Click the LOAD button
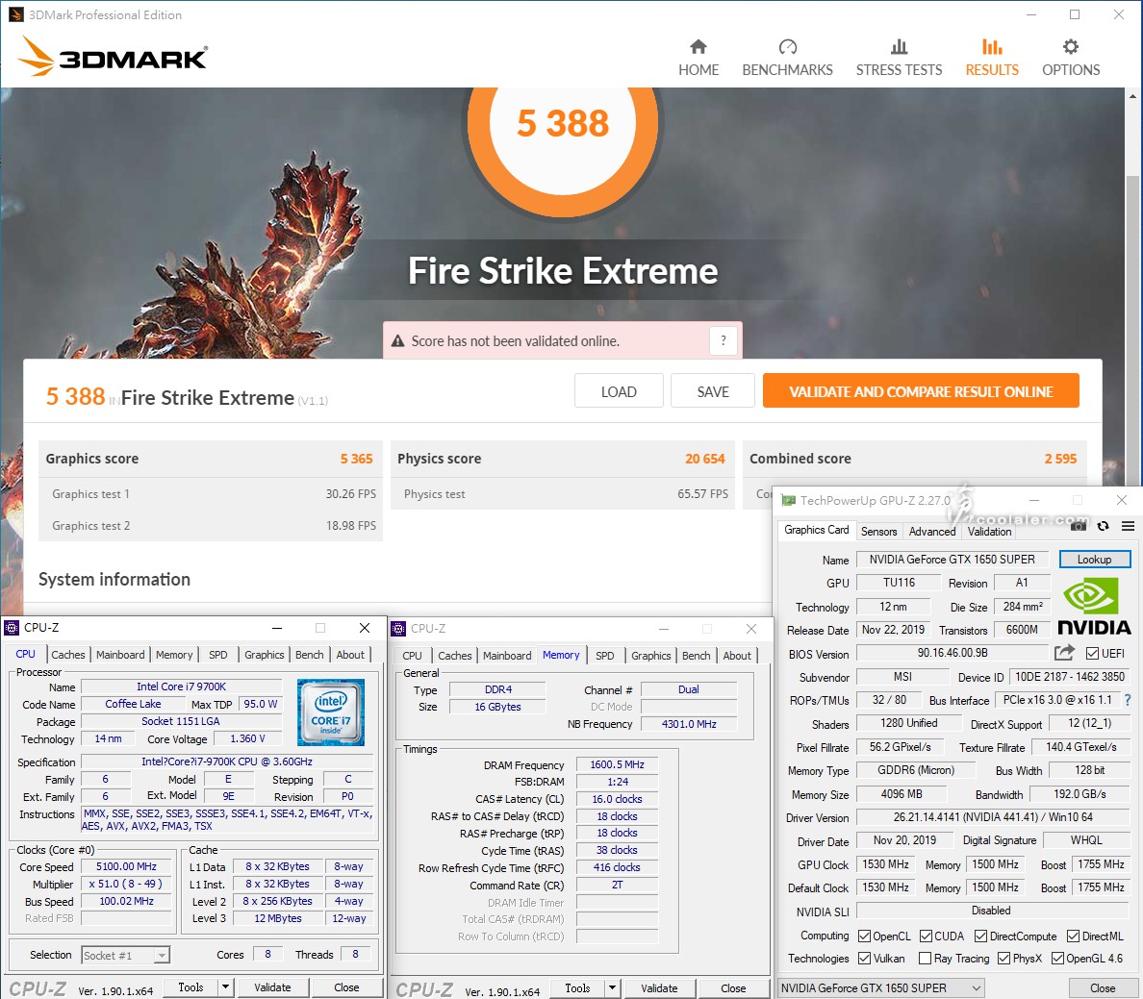Viewport: 1143px width, 999px height. coord(619,391)
